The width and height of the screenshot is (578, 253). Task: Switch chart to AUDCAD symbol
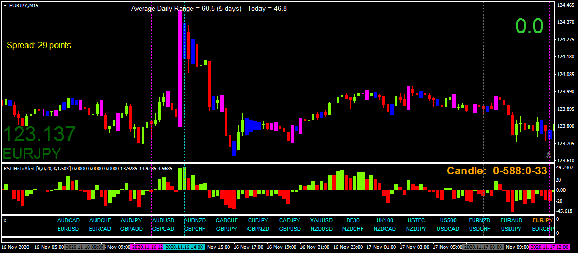(x=68, y=221)
